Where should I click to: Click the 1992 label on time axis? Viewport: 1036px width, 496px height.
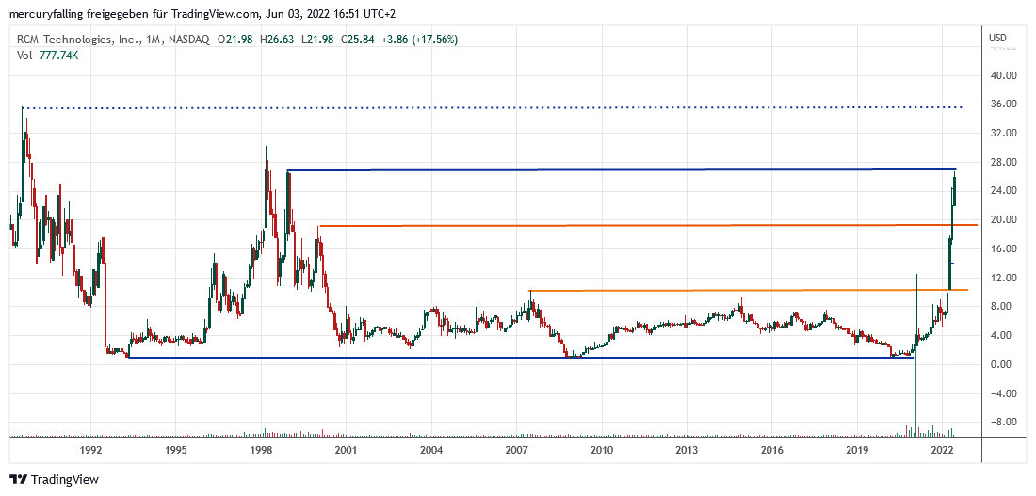pyautogui.click(x=90, y=450)
